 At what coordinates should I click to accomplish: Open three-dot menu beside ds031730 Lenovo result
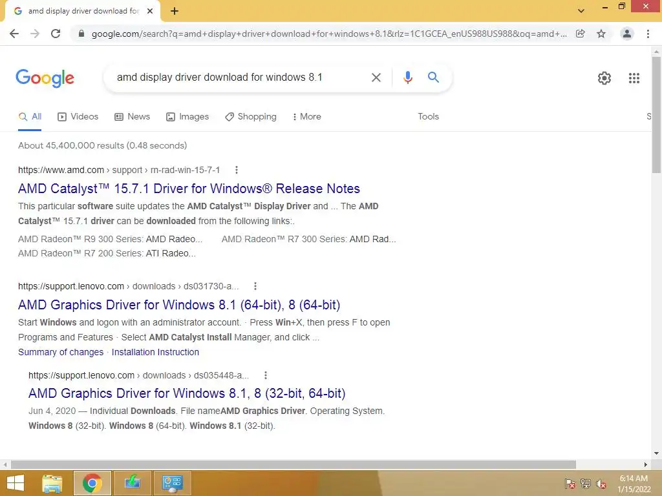point(255,286)
